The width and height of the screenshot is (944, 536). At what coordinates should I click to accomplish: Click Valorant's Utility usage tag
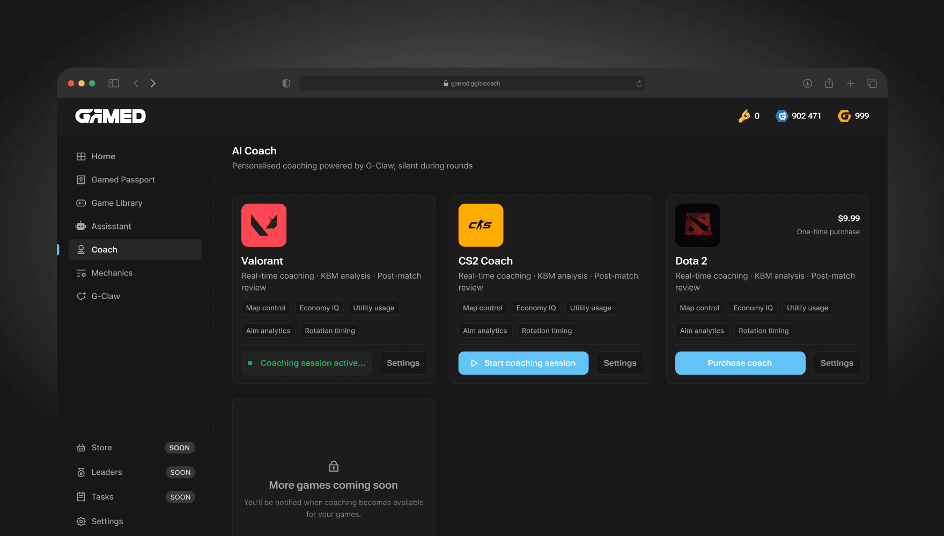point(374,308)
